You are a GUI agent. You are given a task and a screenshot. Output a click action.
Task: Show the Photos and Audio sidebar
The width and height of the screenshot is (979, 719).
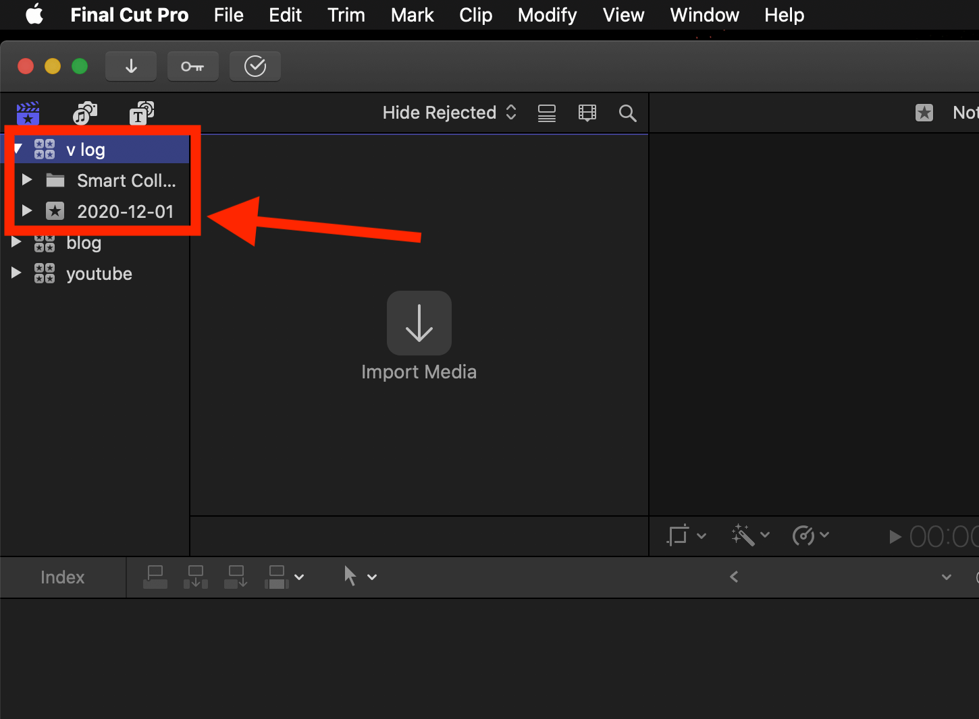tap(84, 113)
